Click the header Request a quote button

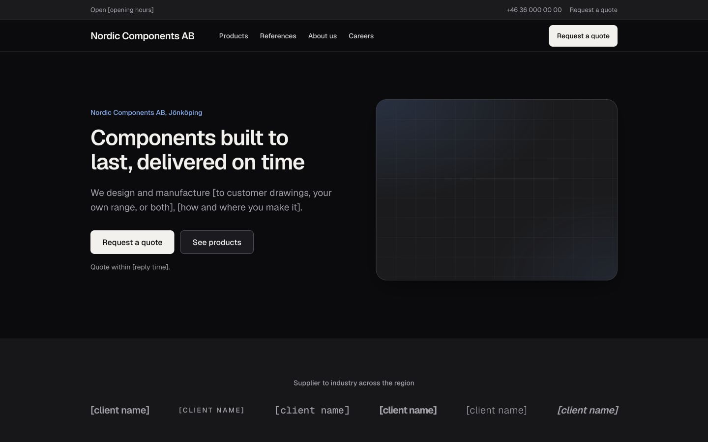click(583, 36)
